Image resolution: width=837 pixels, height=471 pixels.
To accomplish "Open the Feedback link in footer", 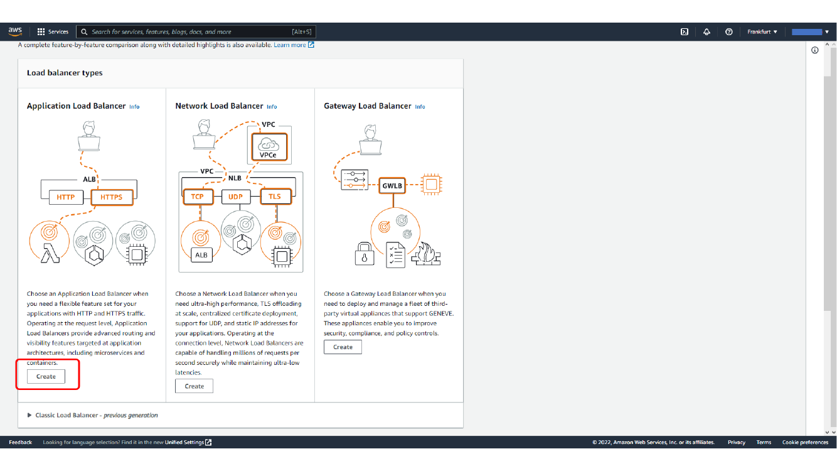I will click(x=20, y=442).
